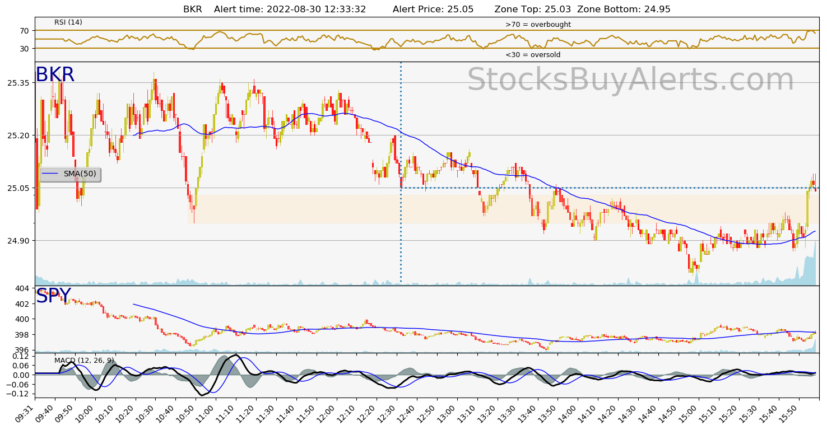Image resolution: width=827 pixels, height=430 pixels.
Task: Click the vertical dotted alert-time marker line
Action: (x=401, y=172)
